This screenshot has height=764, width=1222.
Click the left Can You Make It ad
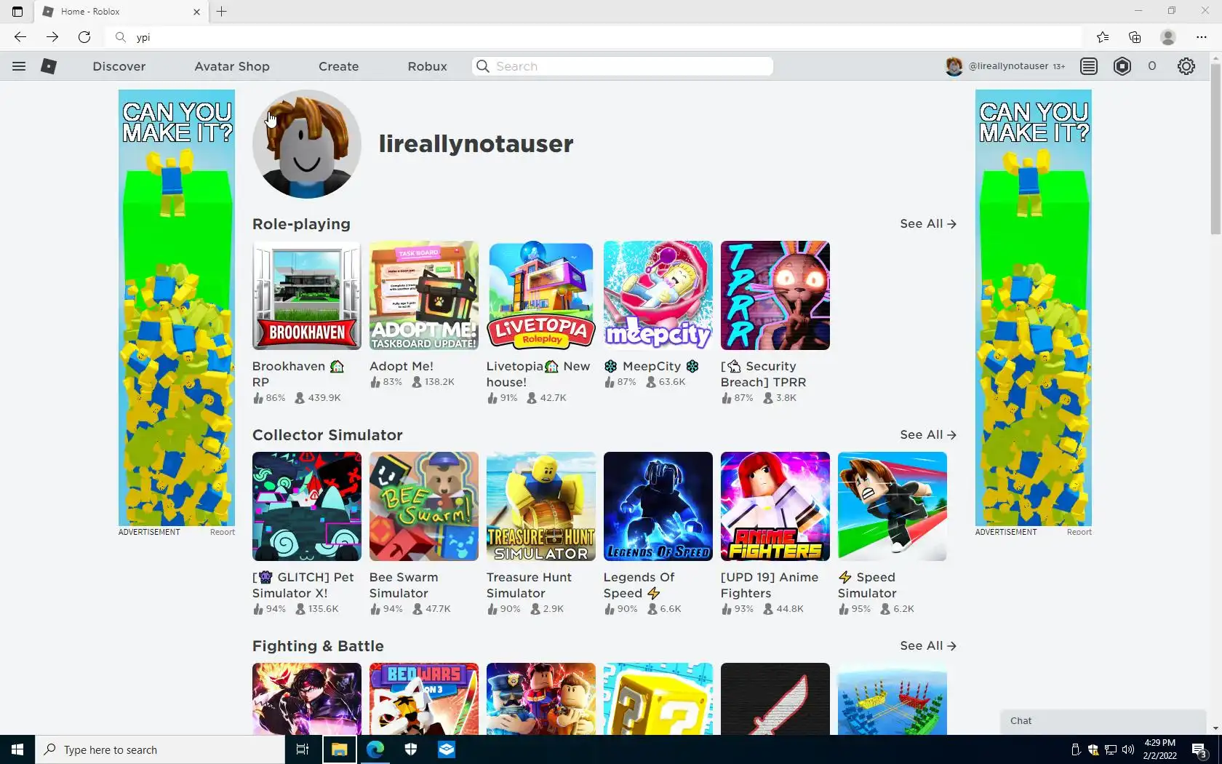177,308
